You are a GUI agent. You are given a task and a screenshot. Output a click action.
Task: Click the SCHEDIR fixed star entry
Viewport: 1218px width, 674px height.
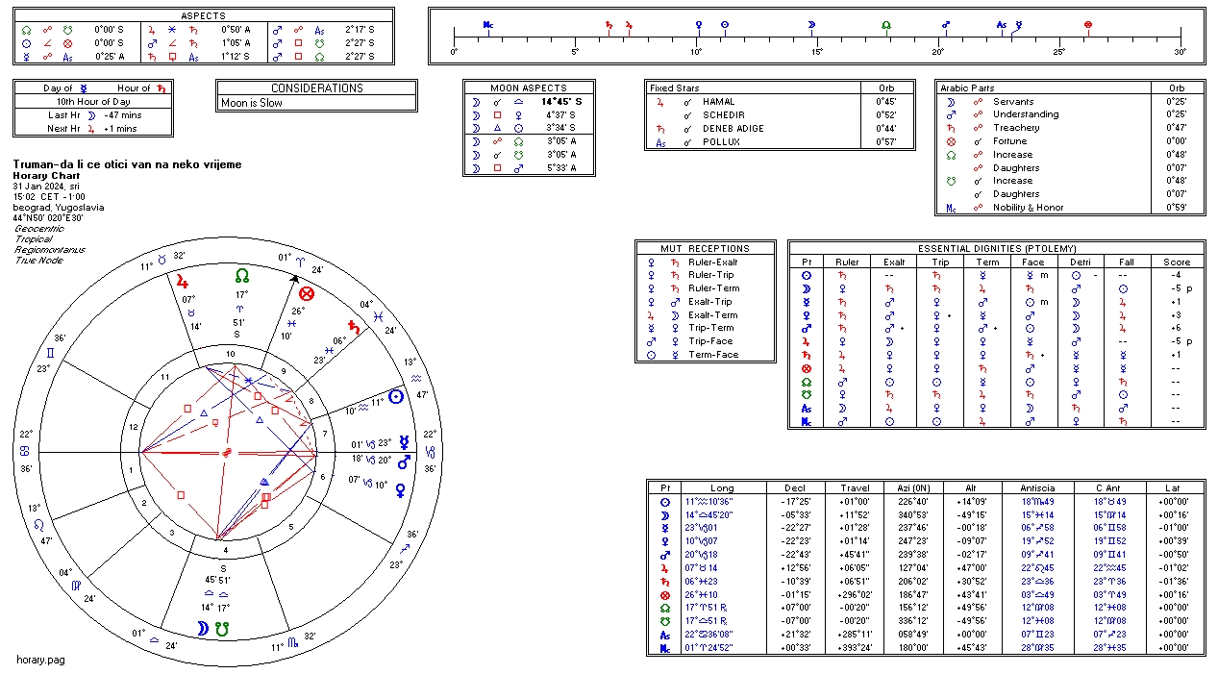[x=724, y=115]
